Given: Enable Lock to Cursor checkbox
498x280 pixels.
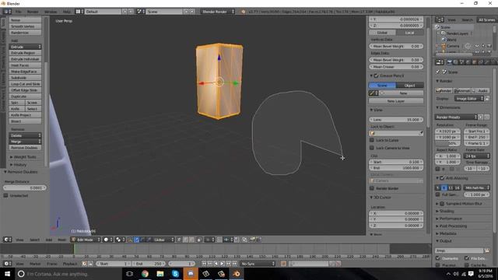Looking at the screenshot, I should (372, 140).
